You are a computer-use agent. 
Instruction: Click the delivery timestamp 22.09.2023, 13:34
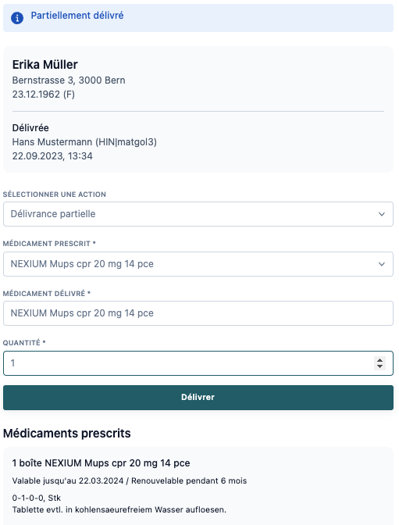pyautogui.click(x=52, y=156)
